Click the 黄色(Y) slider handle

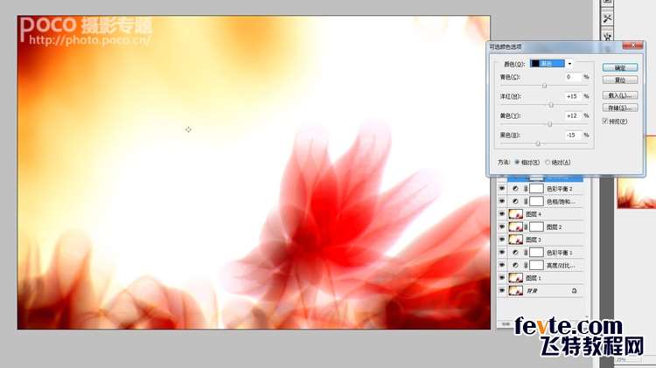(550, 124)
